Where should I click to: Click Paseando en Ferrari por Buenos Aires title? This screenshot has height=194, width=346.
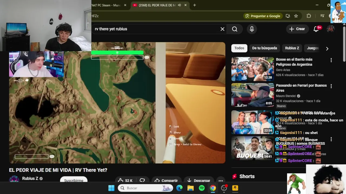(x=301, y=88)
